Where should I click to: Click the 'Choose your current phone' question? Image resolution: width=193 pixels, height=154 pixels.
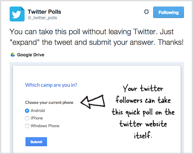click(49, 102)
